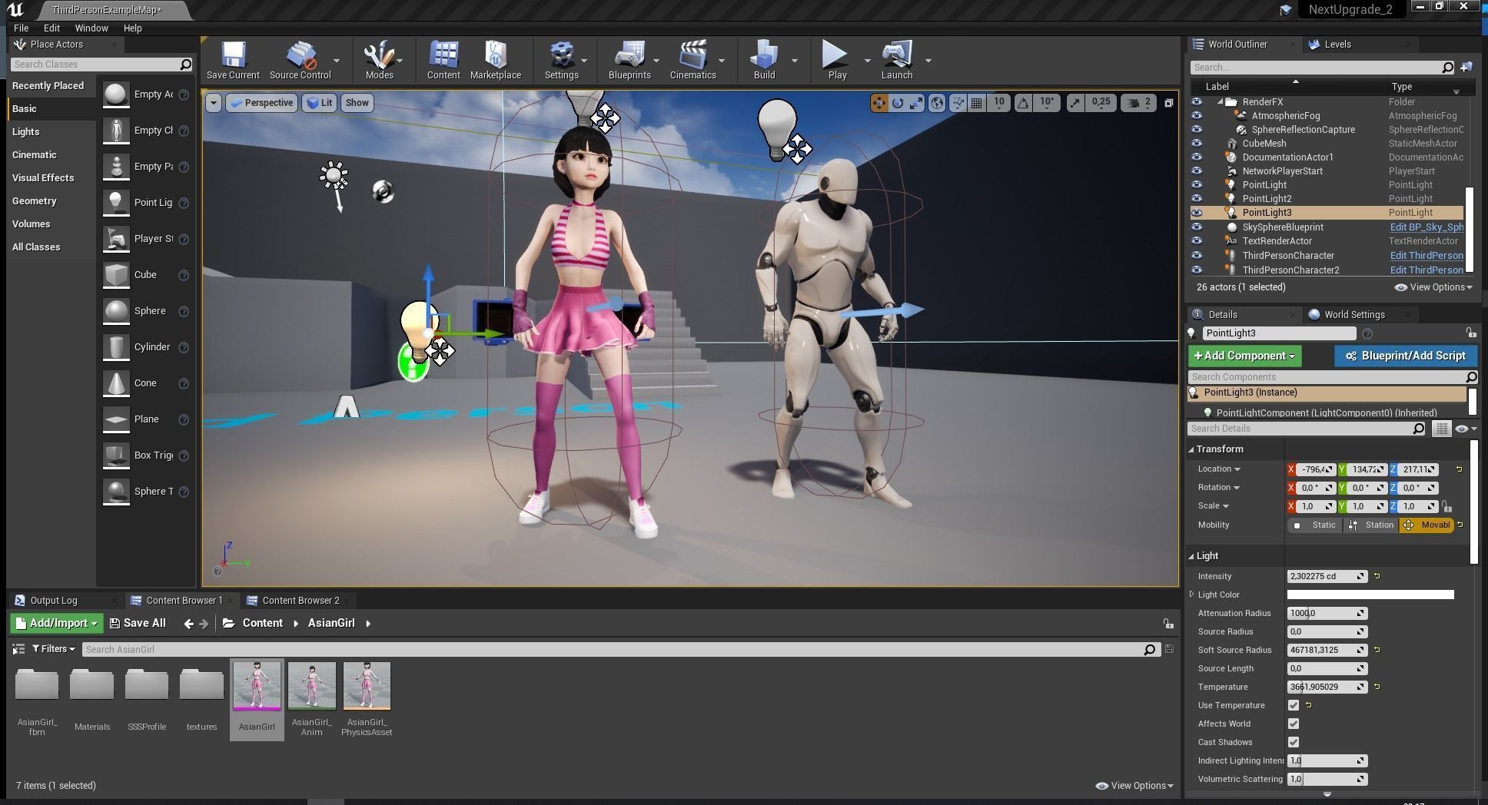This screenshot has height=805, width=1488.
Task: Click the Save All button
Action: click(138, 623)
